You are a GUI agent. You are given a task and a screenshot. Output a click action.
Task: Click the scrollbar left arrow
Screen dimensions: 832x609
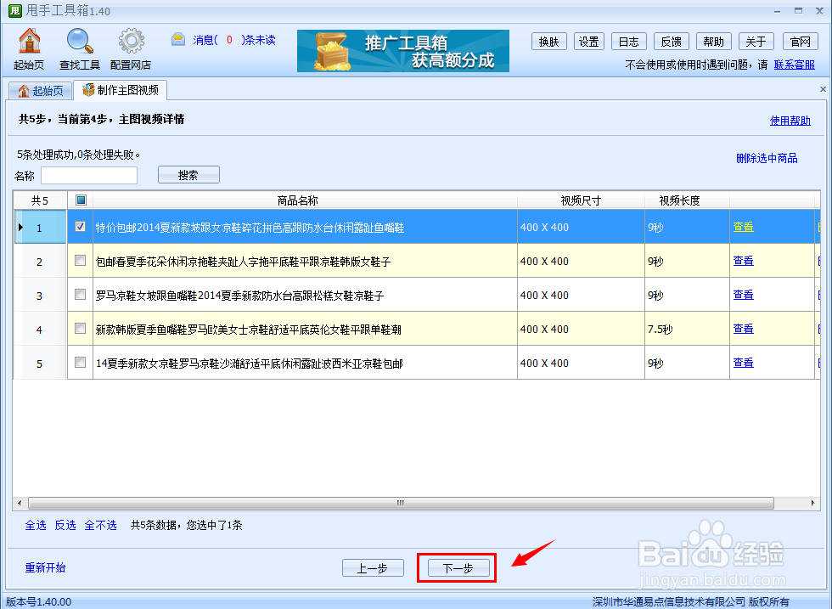tap(20, 503)
